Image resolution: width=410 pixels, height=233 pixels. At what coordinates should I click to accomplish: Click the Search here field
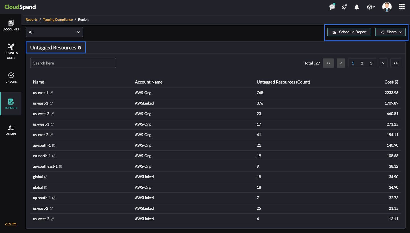point(73,63)
